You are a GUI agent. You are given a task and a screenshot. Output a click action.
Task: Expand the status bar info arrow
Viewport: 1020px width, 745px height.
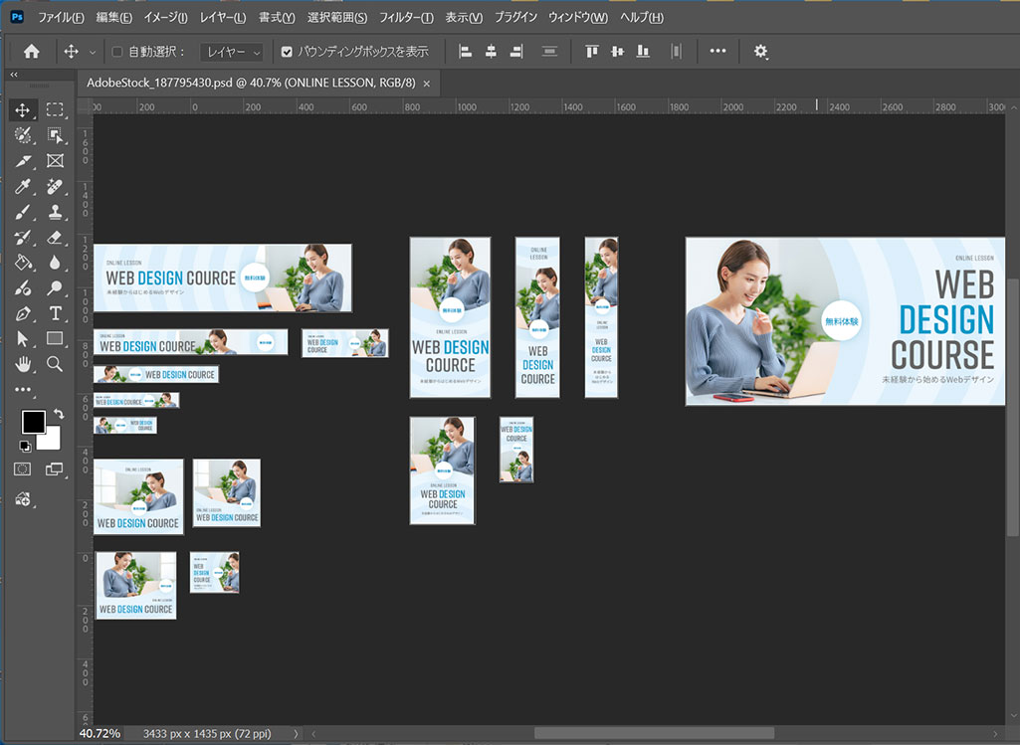296,734
